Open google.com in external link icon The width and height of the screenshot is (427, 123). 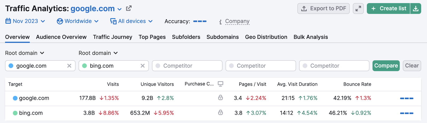(129, 8)
